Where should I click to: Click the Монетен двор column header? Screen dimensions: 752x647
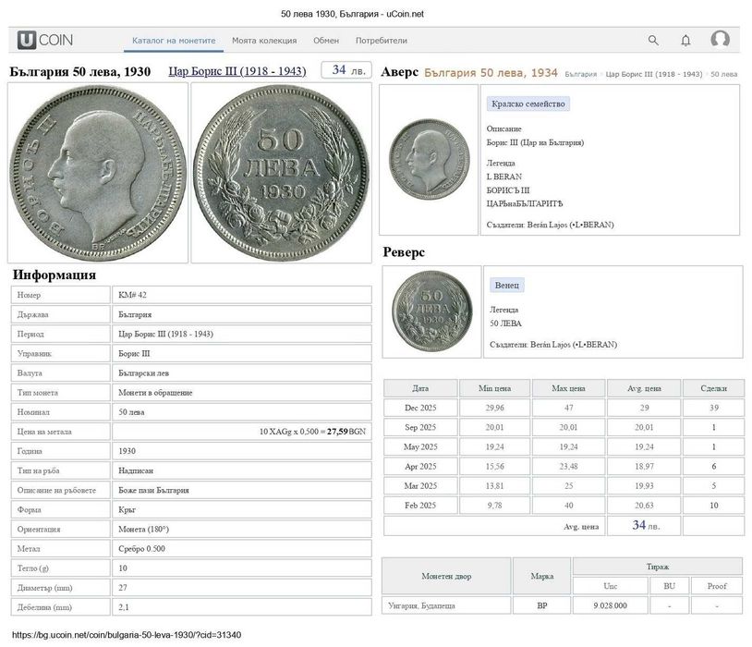[x=446, y=576]
